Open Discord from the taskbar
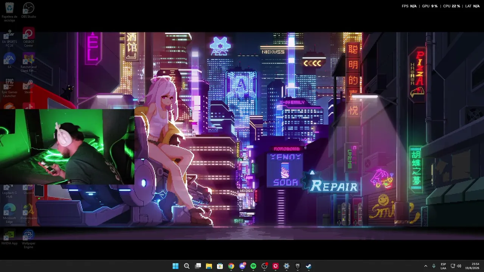The image size is (484, 272). 242,266
